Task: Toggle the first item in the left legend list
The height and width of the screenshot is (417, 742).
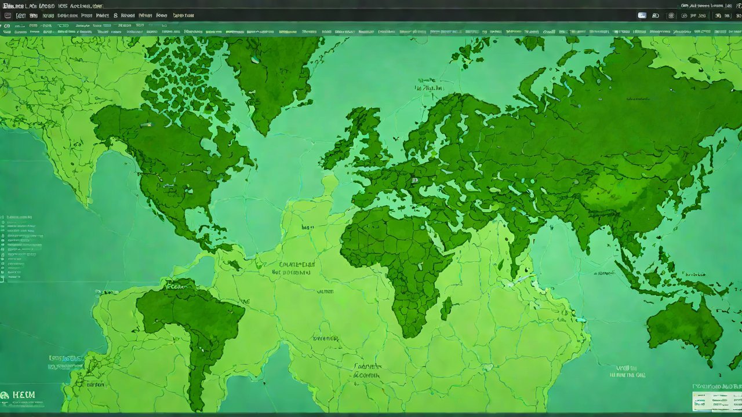Action: (2, 217)
